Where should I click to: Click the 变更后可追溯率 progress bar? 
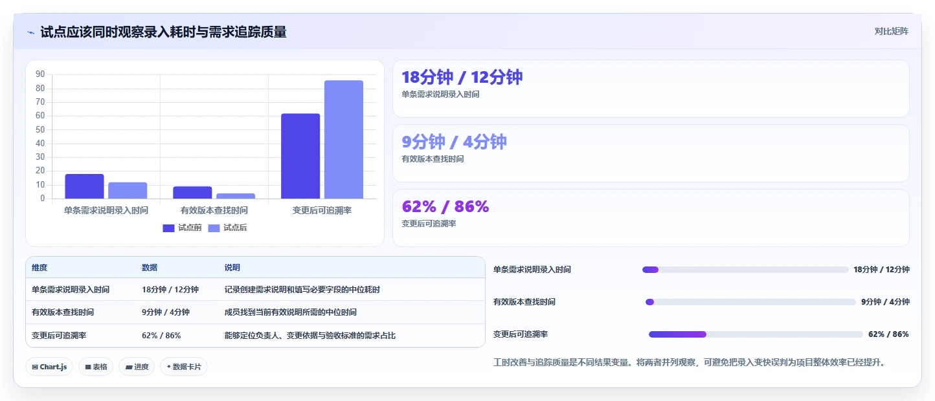click(756, 334)
